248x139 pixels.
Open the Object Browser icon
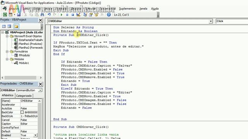click(96, 15)
